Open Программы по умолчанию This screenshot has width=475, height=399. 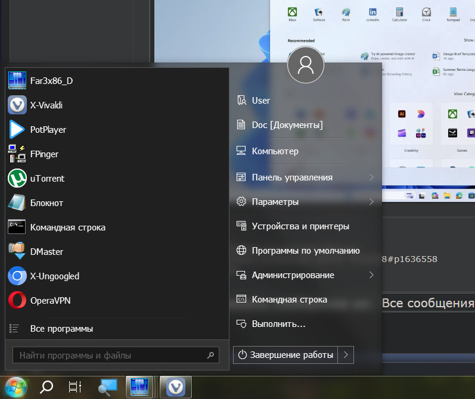tap(305, 251)
